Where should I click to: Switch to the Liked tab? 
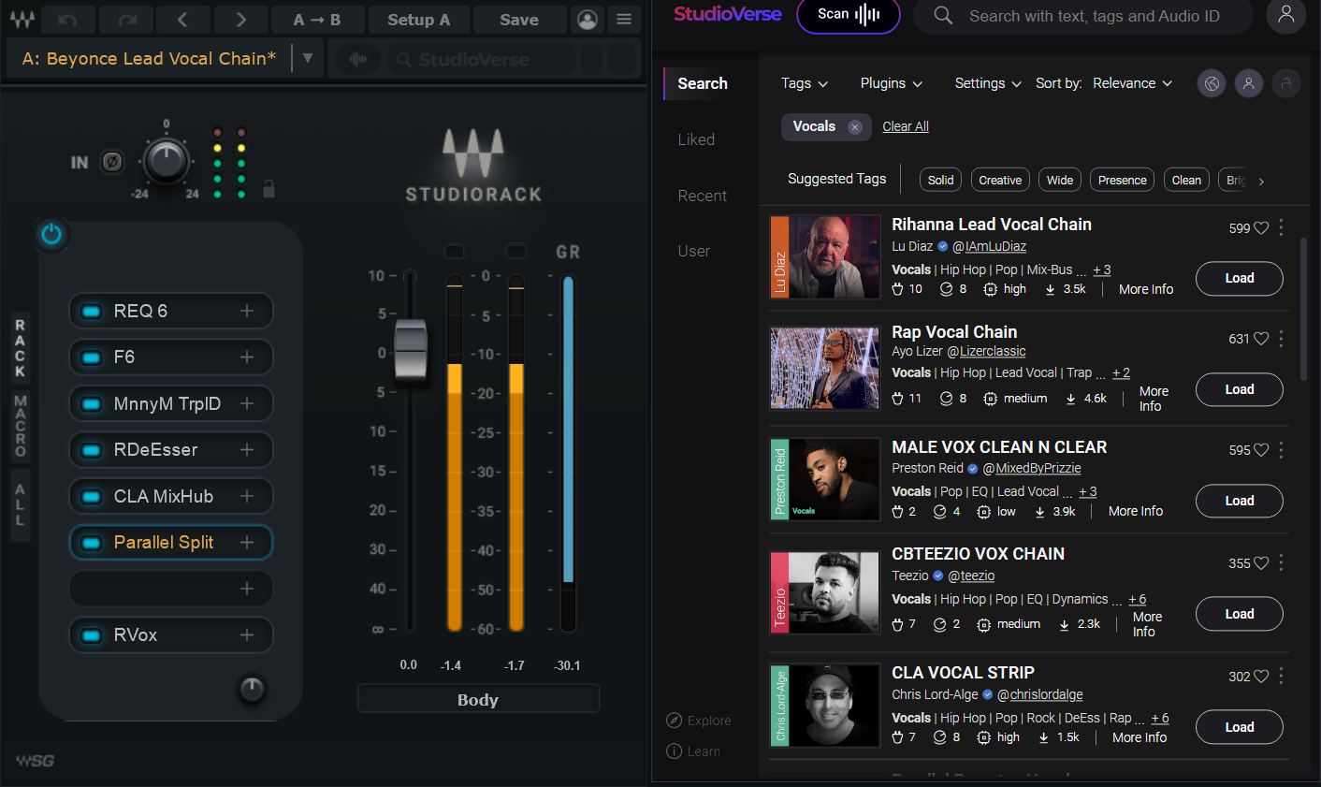click(x=696, y=139)
